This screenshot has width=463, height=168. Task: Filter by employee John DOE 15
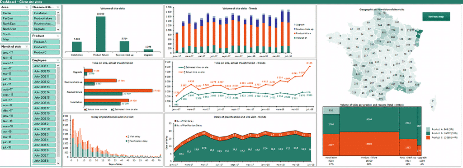click(x=44, y=97)
